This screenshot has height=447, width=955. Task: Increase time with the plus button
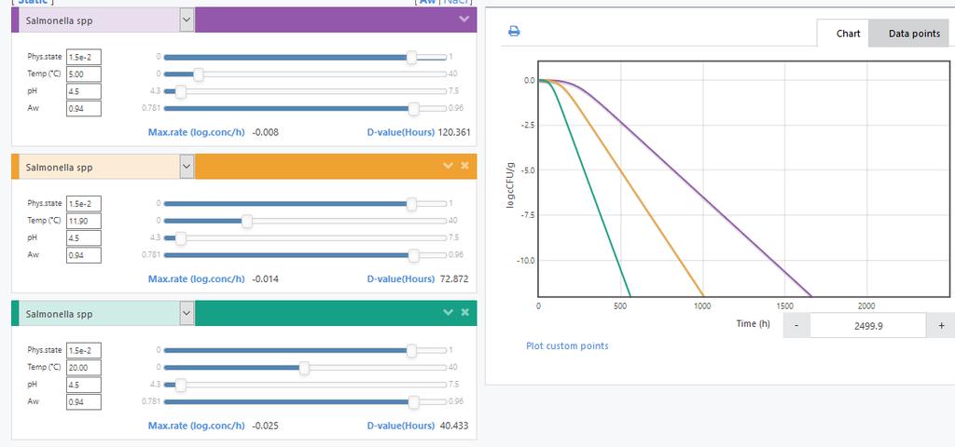click(942, 325)
